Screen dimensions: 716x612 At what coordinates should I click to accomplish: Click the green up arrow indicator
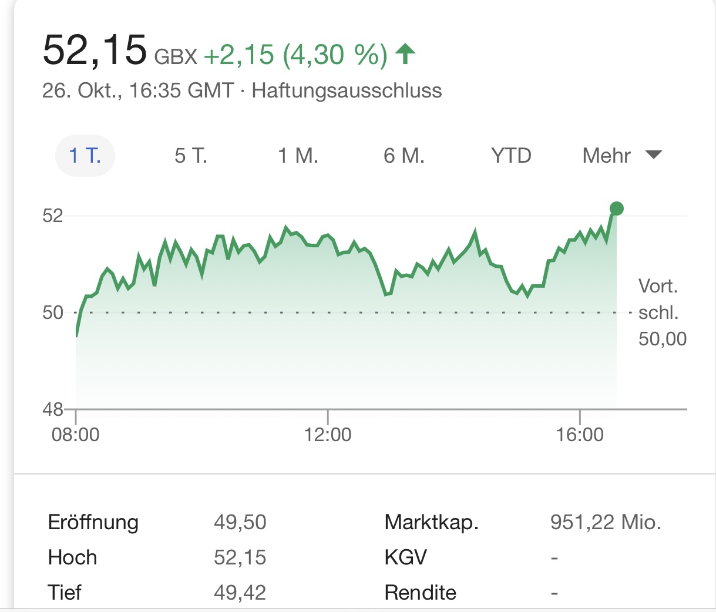(x=405, y=54)
